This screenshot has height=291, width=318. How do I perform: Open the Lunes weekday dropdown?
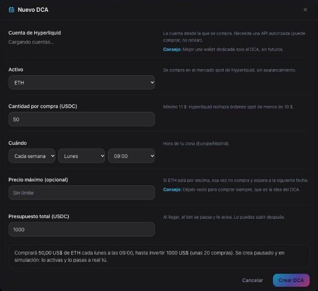82,156
